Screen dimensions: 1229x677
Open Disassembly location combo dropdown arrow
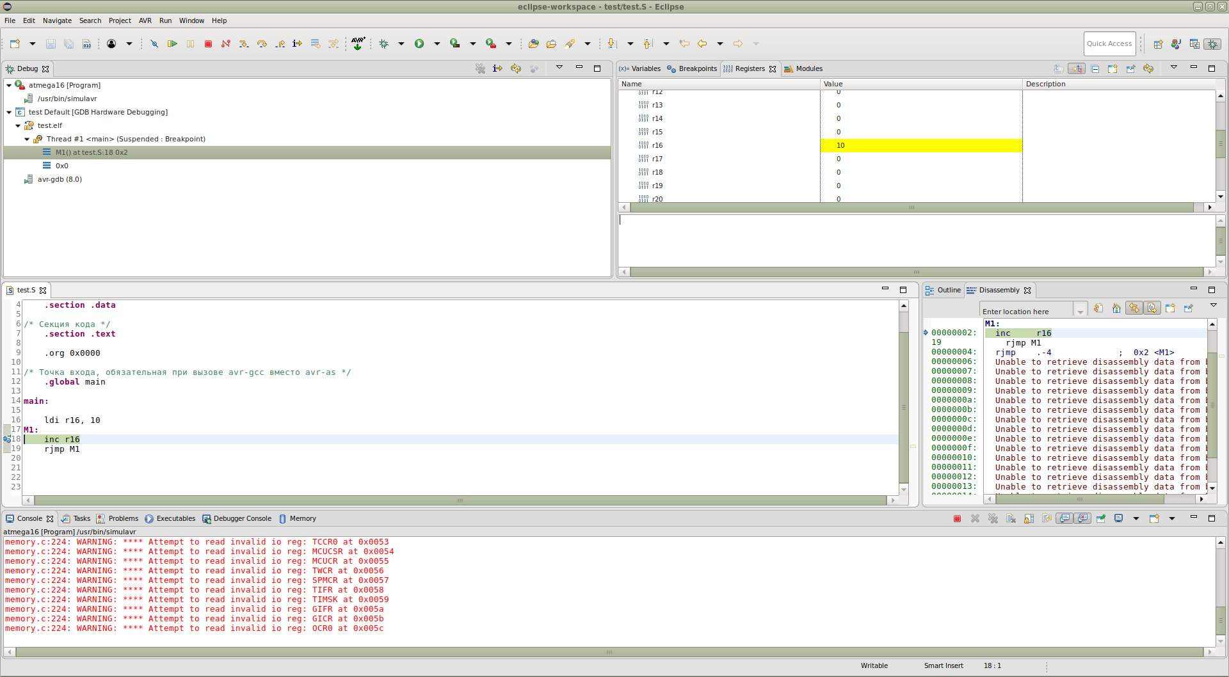1080,312
